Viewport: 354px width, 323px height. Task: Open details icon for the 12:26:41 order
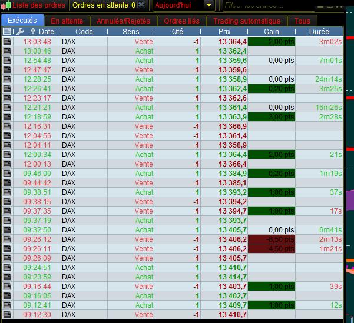point(7,89)
